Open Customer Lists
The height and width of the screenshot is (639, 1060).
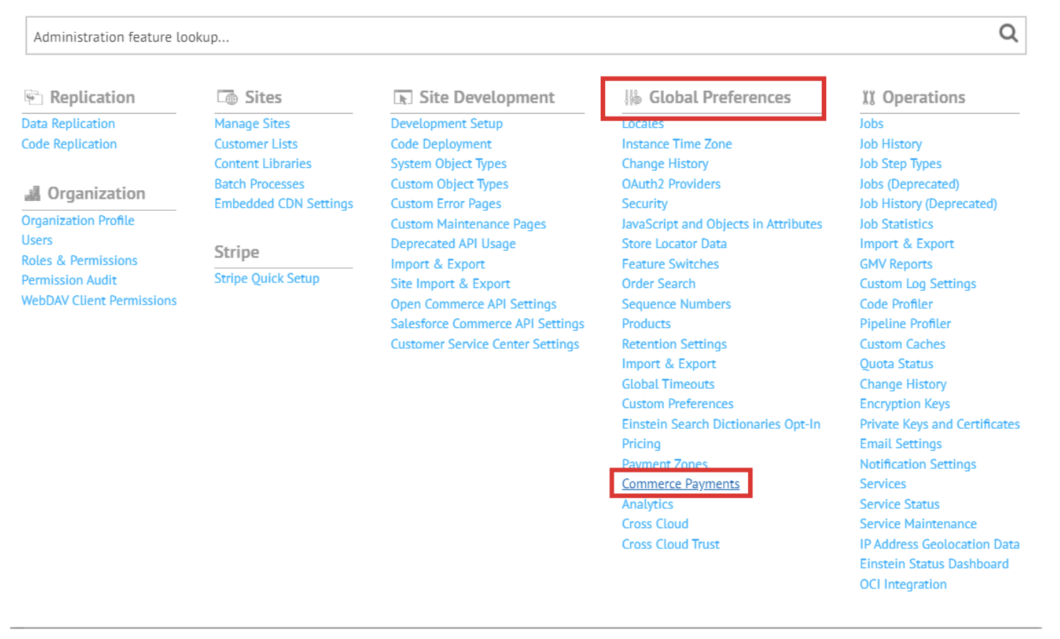pos(256,144)
